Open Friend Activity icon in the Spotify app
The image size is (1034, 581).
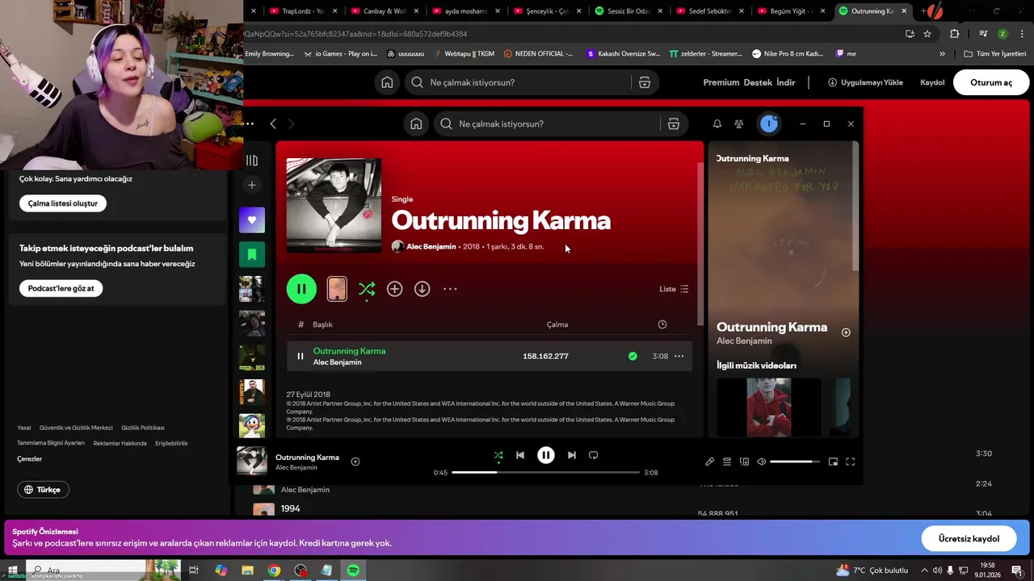738,123
